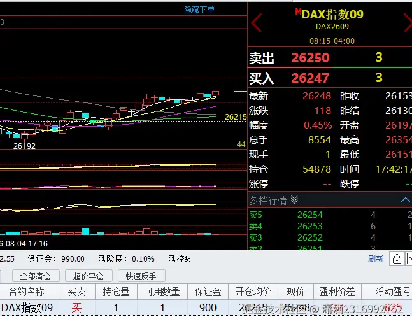
Task: Click the 保证金 cell value 900
Action: click(208, 307)
